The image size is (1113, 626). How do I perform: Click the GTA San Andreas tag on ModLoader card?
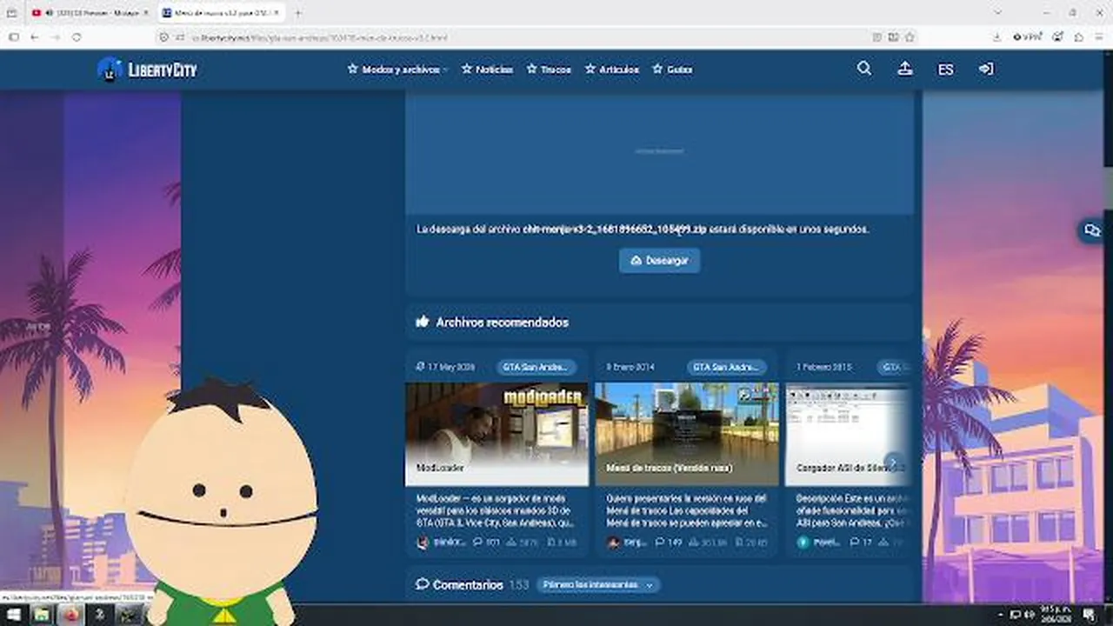tap(537, 367)
